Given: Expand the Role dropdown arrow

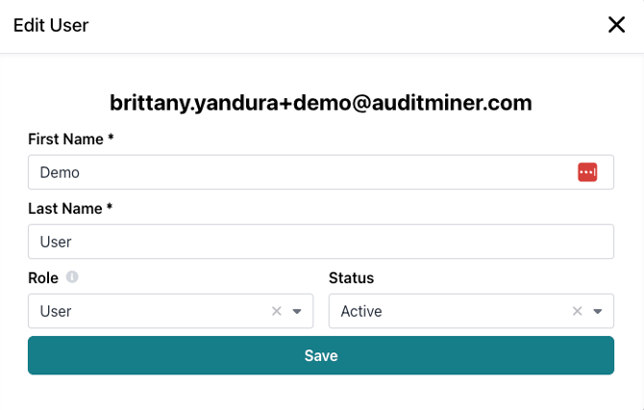Looking at the screenshot, I should pos(297,311).
